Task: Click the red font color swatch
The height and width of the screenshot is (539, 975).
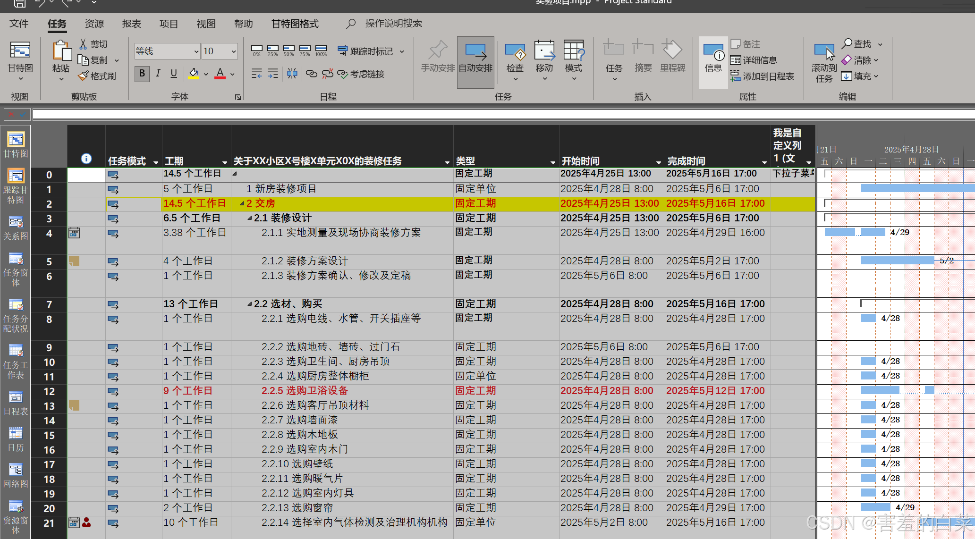Action: pyautogui.click(x=220, y=74)
